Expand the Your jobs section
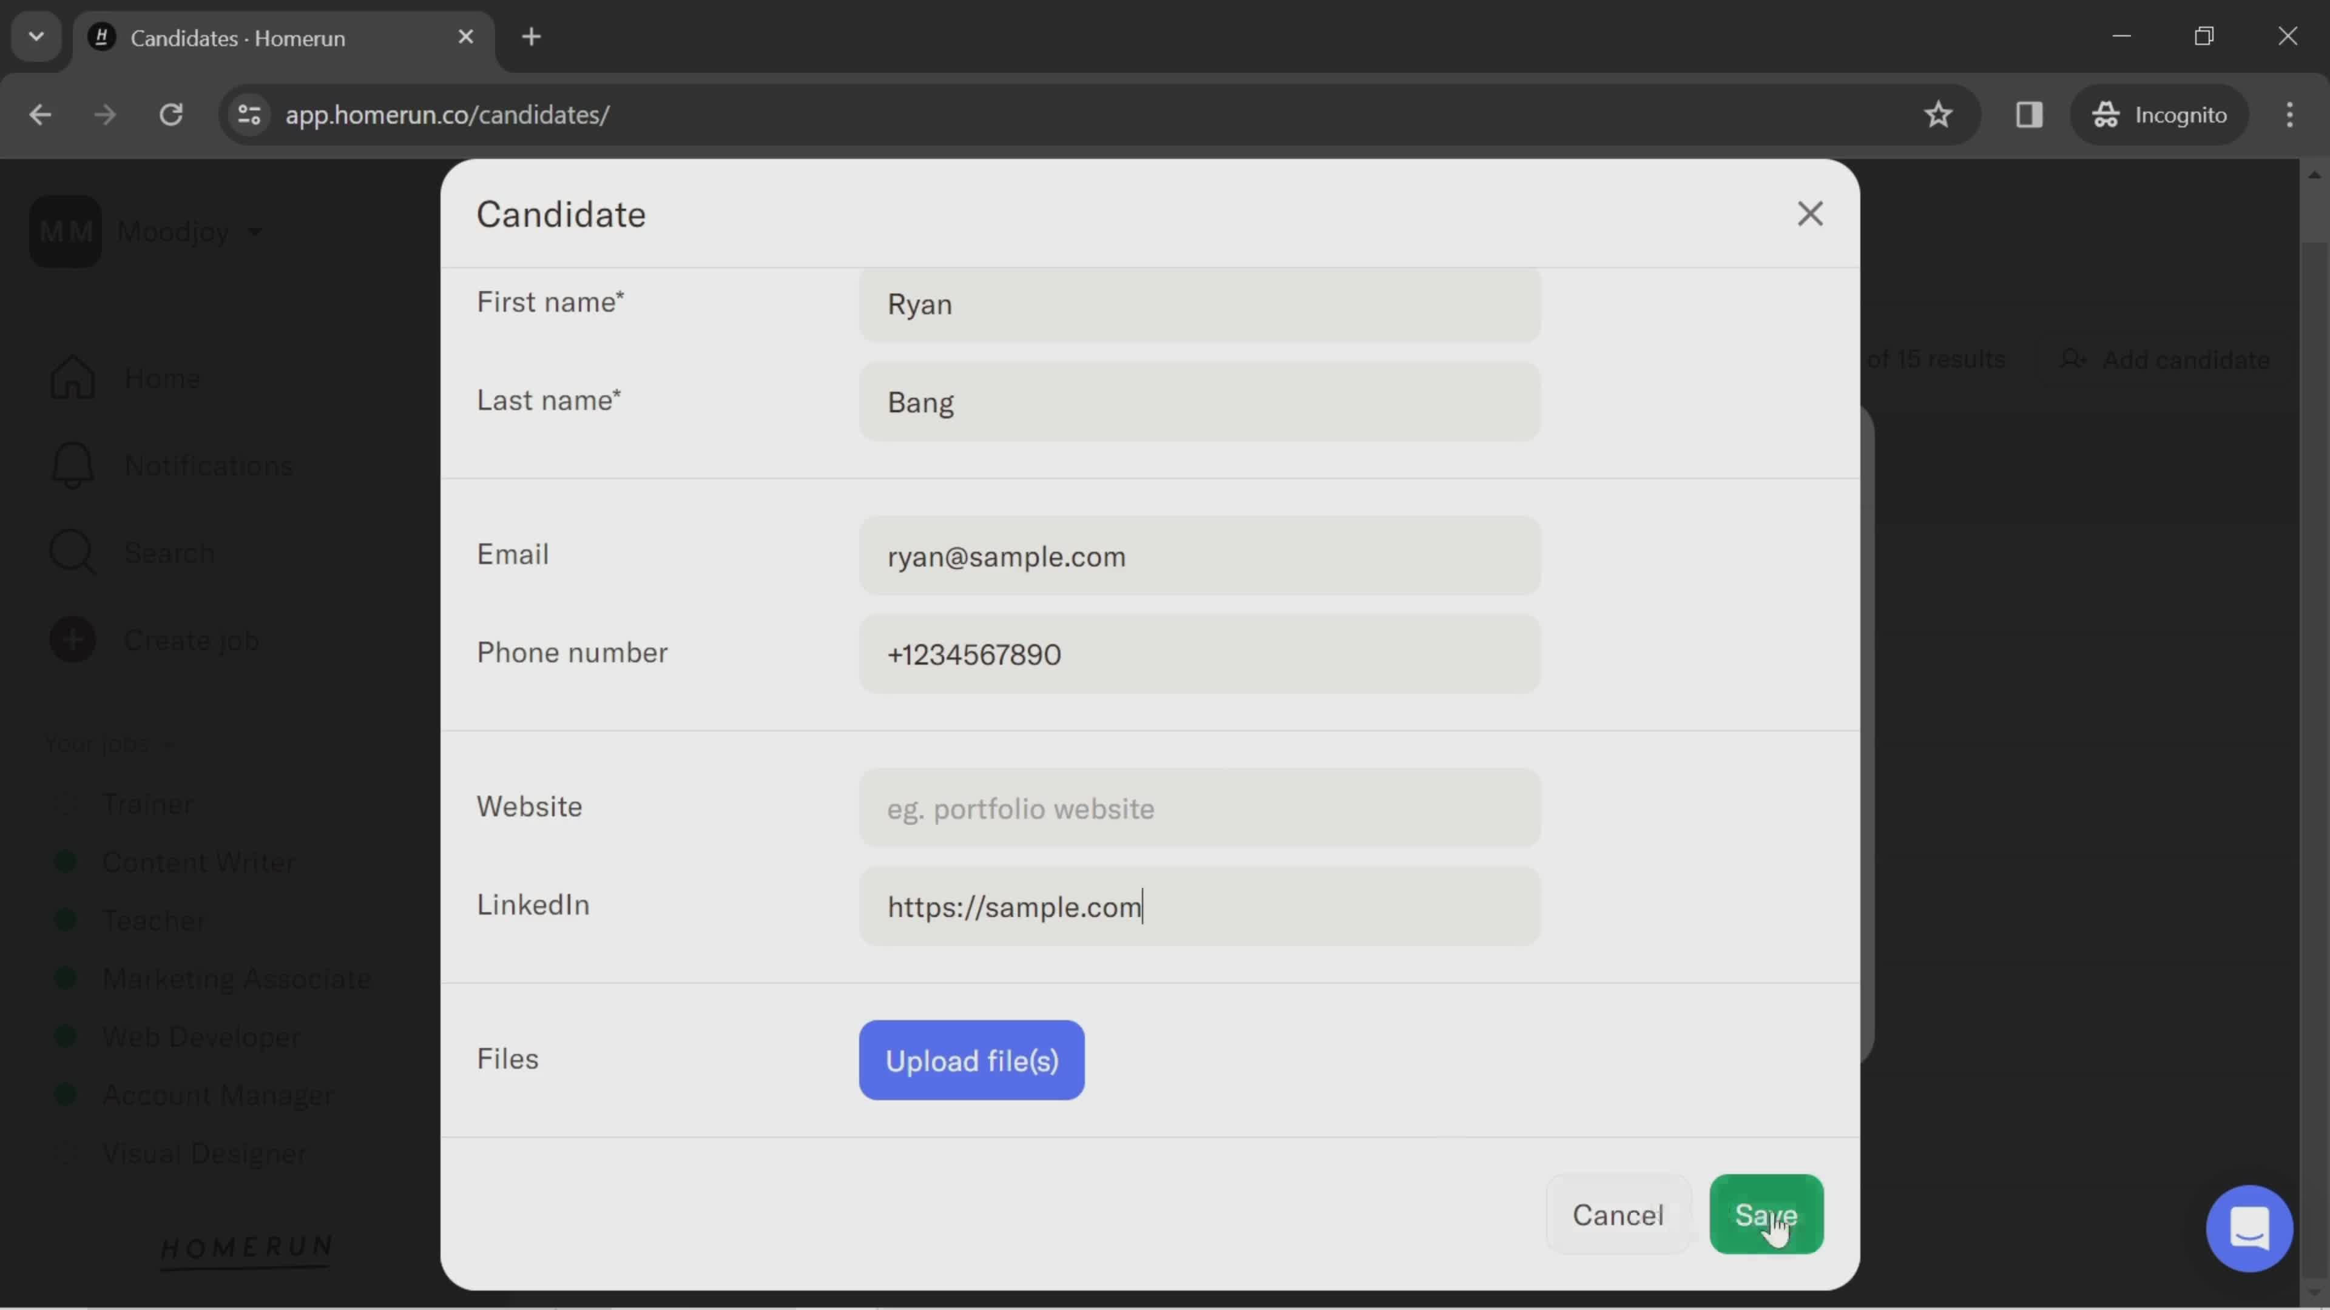This screenshot has width=2330, height=1310. [x=109, y=744]
